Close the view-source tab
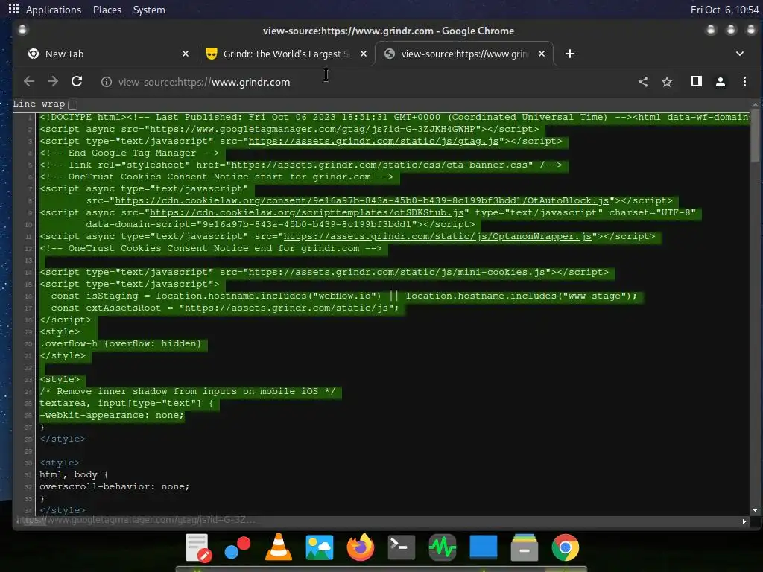The image size is (763, 572). point(542,54)
